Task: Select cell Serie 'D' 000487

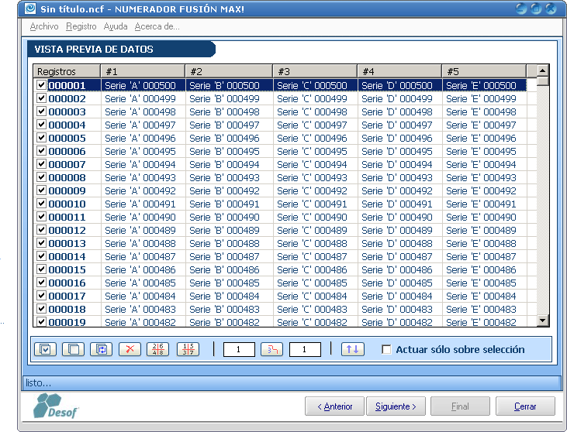Action: [399, 256]
